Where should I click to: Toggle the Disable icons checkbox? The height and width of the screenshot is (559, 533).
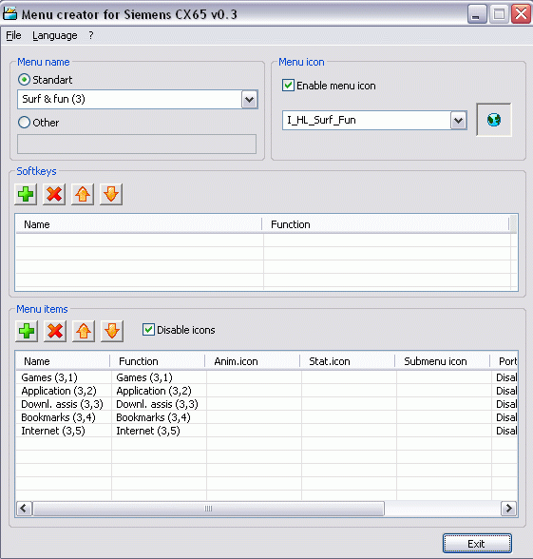[x=148, y=330]
